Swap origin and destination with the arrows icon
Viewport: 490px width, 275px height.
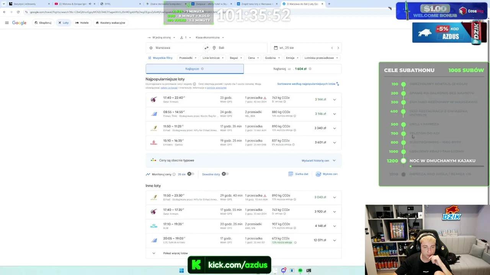[x=206, y=48]
